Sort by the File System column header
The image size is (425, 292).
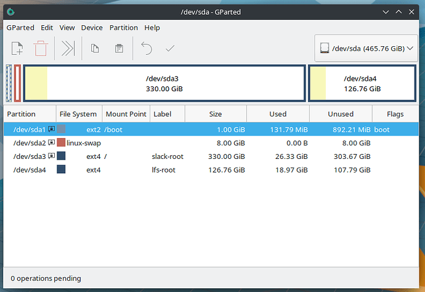(x=79, y=114)
